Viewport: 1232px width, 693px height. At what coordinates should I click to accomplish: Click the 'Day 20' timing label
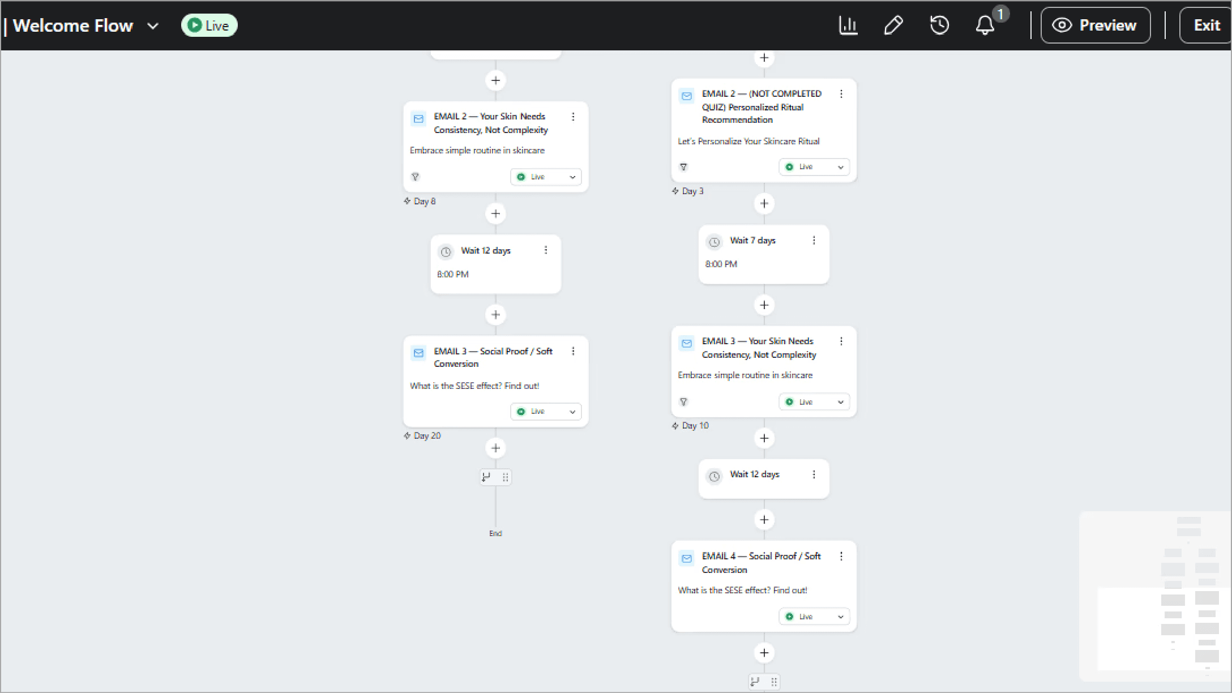(427, 436)
